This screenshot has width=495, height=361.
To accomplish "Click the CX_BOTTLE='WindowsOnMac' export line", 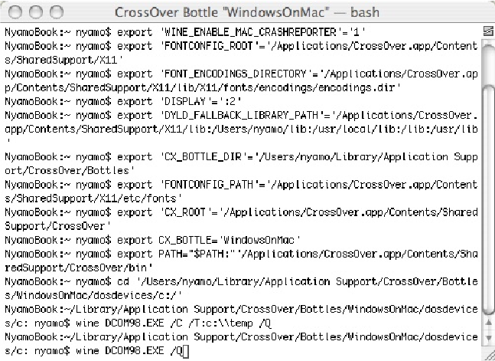I will [153, 239].
